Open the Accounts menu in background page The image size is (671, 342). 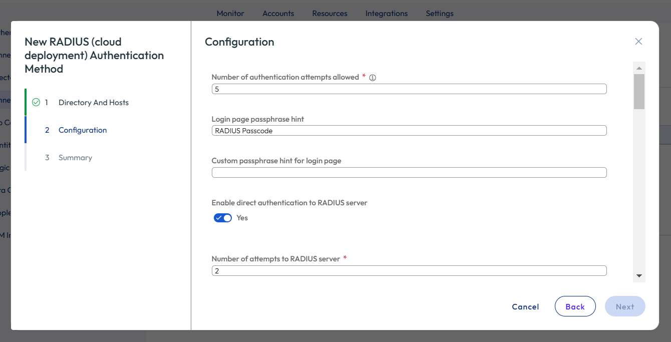coord(278,14)
